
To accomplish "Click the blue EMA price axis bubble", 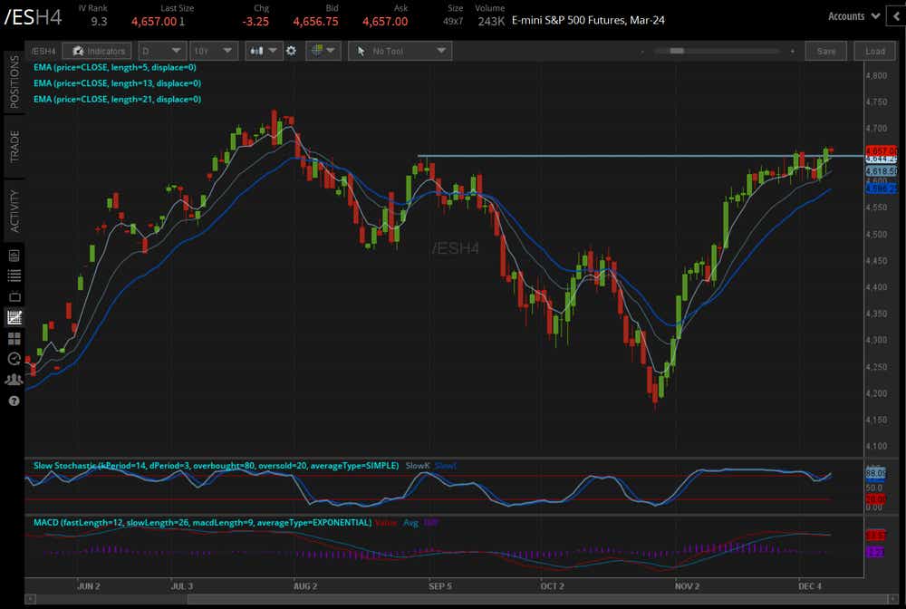I will coord(882,188).
